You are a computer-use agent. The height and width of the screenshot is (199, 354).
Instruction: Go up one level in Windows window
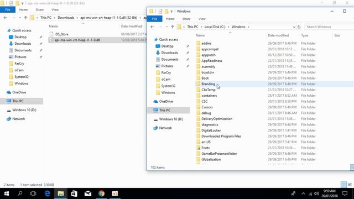coord(173,27)
